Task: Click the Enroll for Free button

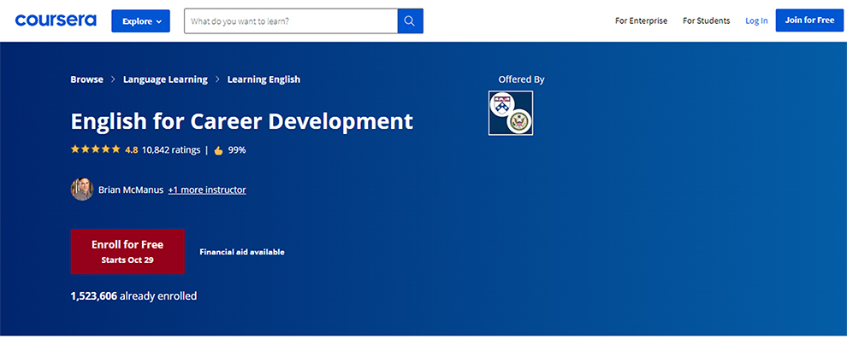Action: [127, 252]
